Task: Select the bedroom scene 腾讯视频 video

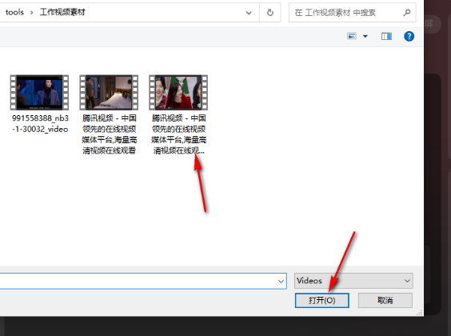Action: tap(109, 114)
